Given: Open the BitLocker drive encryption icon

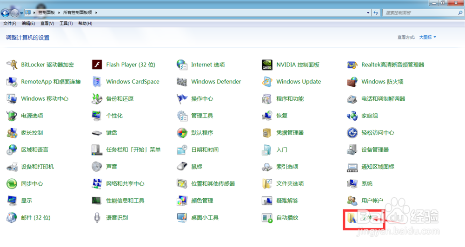Looking at the screenshot, I should [12, 65].
